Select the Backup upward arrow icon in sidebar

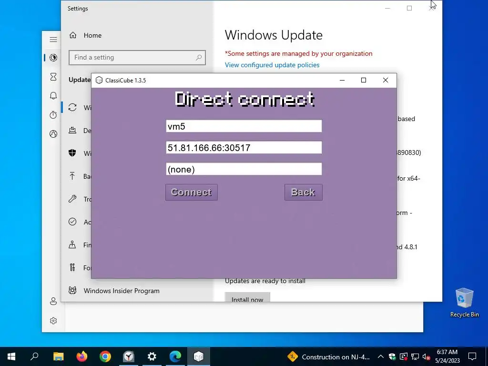[x=72, y=176]
